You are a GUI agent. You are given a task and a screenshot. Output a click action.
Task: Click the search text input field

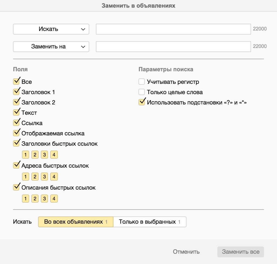point(173,29)
